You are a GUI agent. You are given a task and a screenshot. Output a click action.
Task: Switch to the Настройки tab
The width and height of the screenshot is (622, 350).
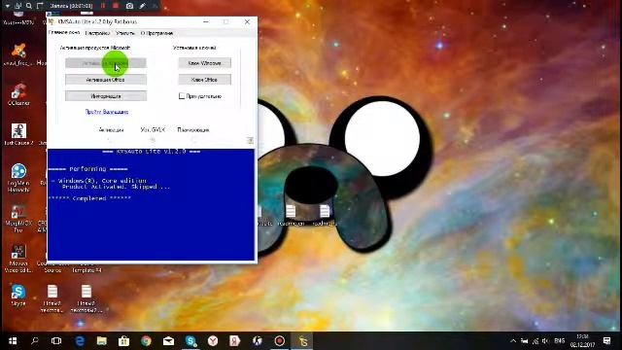coord(97,33)
